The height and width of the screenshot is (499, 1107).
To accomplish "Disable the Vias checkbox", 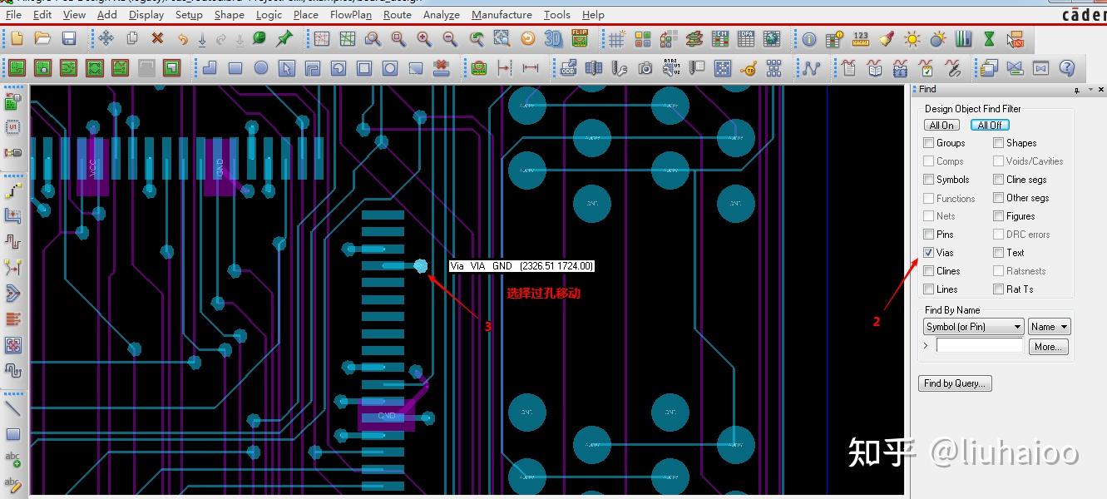I will tap(928, 252).
